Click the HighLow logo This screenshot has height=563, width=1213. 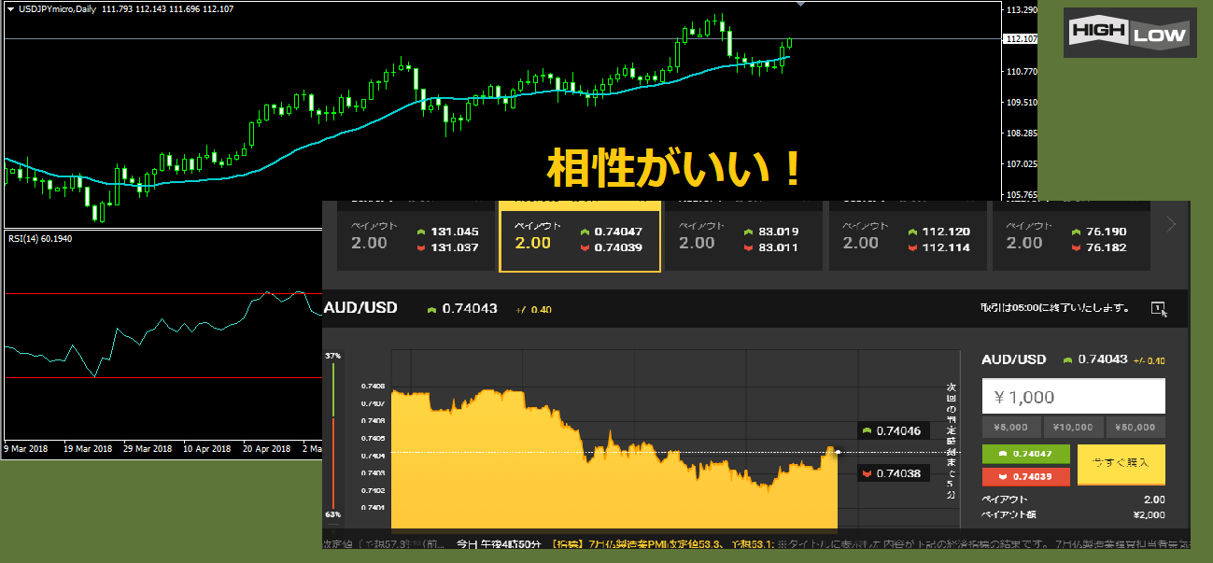(x=1130, y=33)
